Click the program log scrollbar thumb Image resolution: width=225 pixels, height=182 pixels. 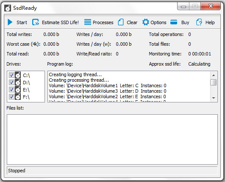pos(214,82)
